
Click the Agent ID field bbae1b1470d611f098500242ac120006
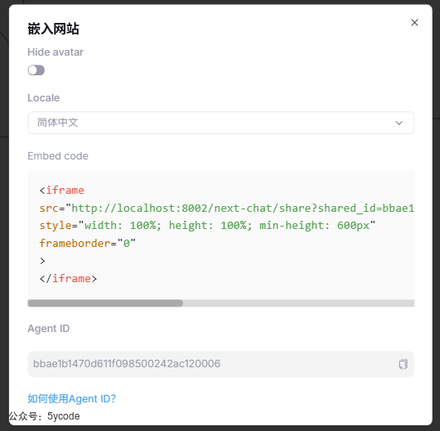pos(221,364)
